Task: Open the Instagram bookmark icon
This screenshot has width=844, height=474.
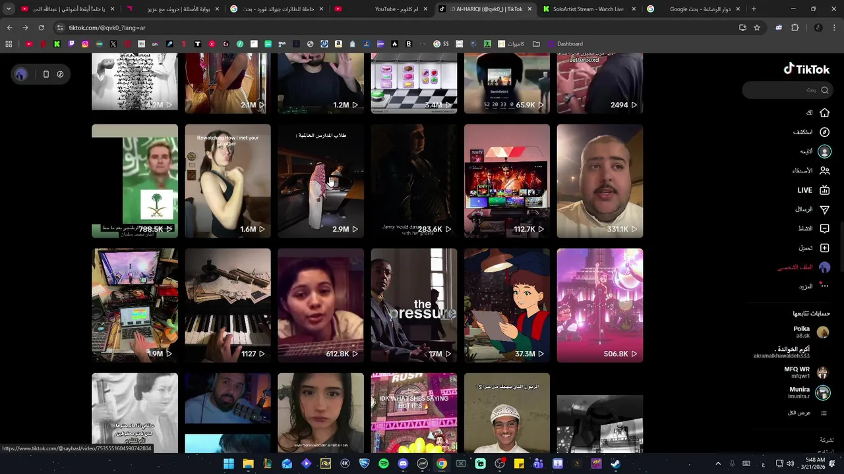Action: (85, 44)
